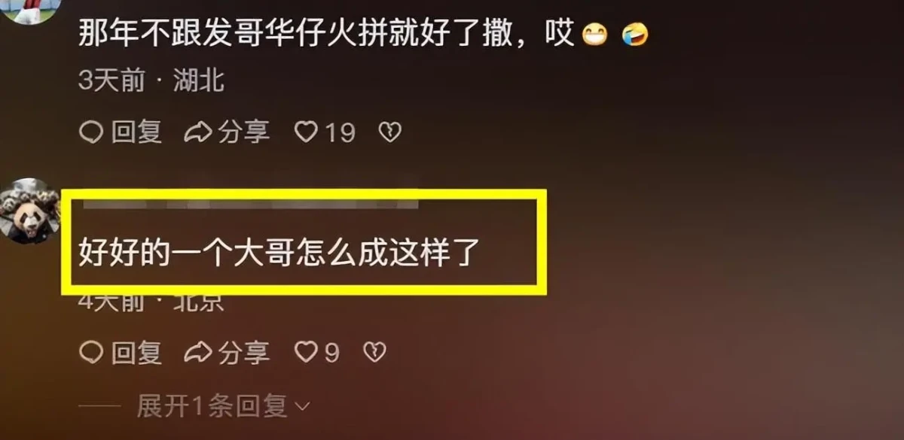Open the panda avatar profile
904x440 pixels.
tap(30, 211)
